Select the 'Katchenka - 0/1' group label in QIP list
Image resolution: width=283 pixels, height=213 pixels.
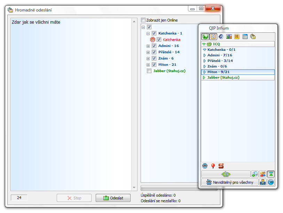[221, 50]
